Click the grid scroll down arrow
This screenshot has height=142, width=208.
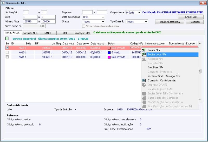point(200,100)
